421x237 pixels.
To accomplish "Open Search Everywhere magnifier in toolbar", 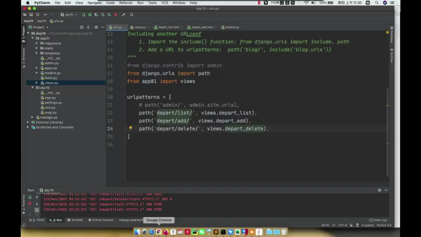I will pyautogui.click(x=132, y=14).
